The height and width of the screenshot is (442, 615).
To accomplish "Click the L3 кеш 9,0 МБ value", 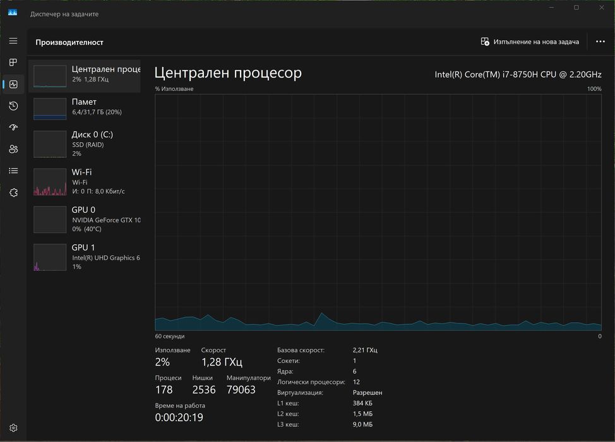I will pos(362,424).
